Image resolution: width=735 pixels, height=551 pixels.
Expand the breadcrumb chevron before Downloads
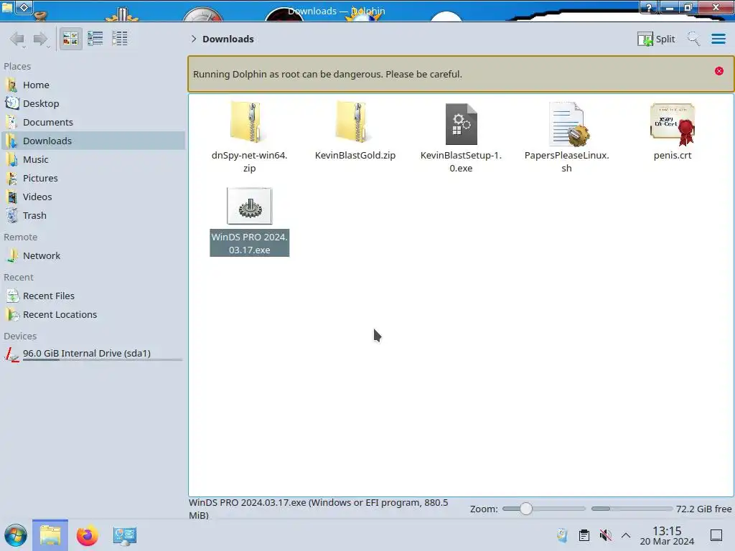[x=194, y=39]
